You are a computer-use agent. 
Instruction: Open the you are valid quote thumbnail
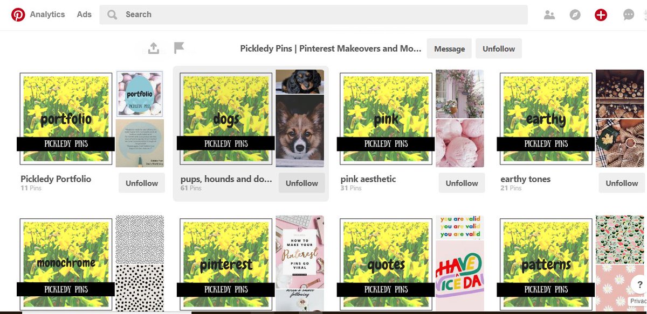click(x=460, y=227)
